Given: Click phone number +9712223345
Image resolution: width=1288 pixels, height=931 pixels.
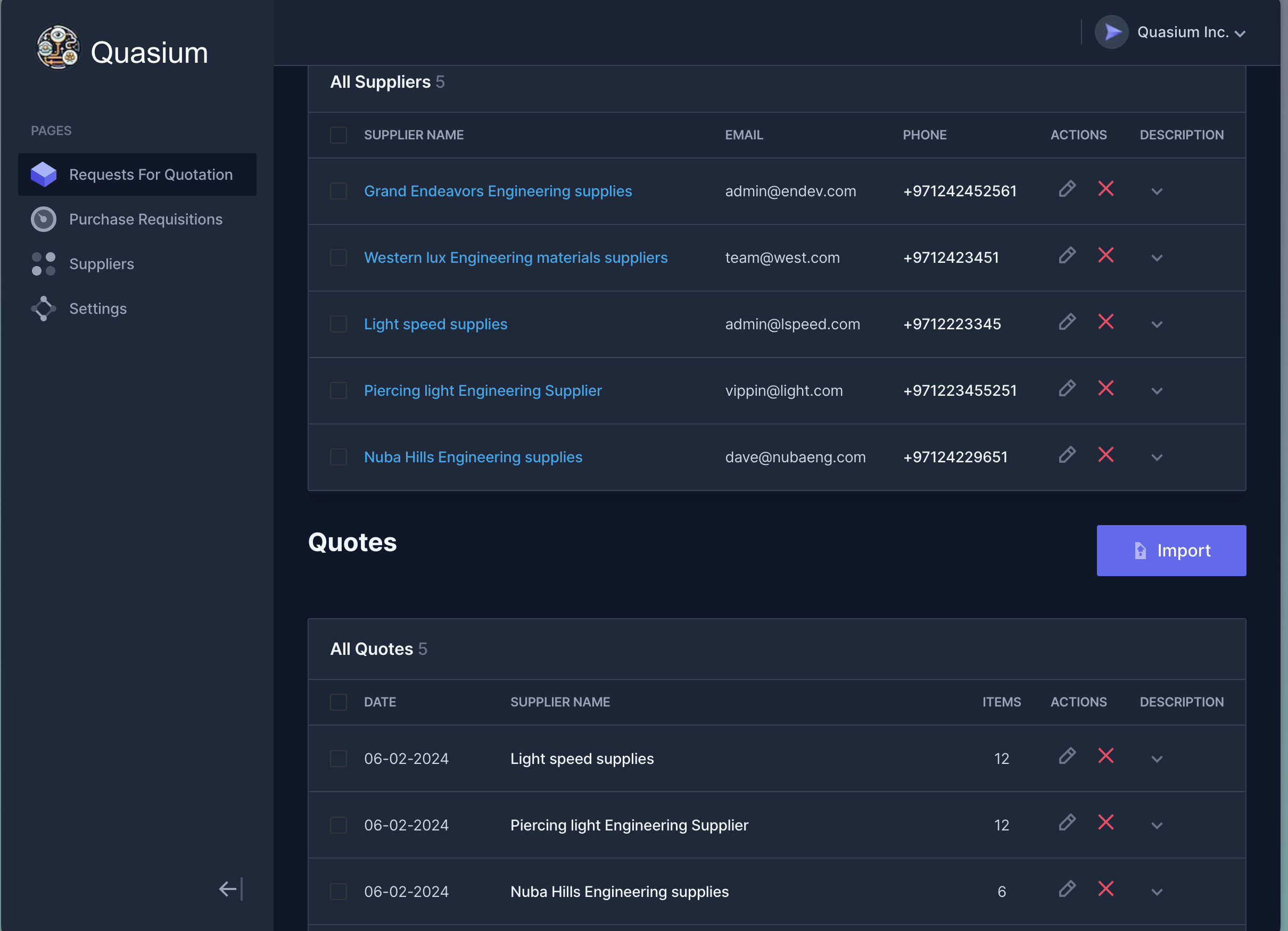Looking at the screenshot, I should click(952, 324).
